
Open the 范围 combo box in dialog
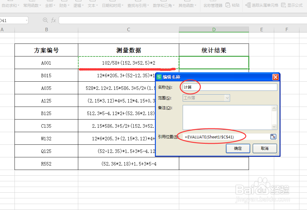click(206, 98)
